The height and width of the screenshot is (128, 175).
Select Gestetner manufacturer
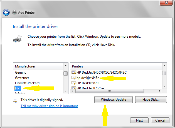tap(22, 78)
